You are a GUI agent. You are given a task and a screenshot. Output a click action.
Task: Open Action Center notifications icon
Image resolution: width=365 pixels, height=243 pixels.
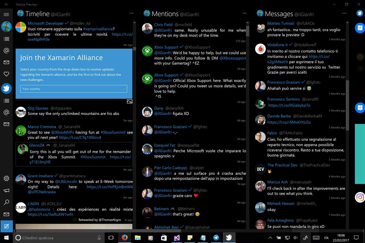point(356,238)
